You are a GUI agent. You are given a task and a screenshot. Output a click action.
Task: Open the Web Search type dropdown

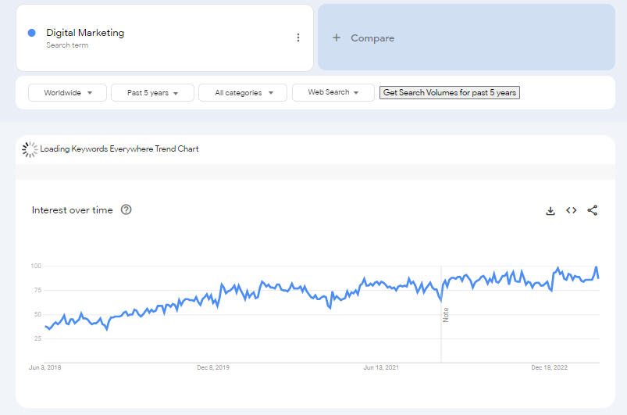[333, 92]
